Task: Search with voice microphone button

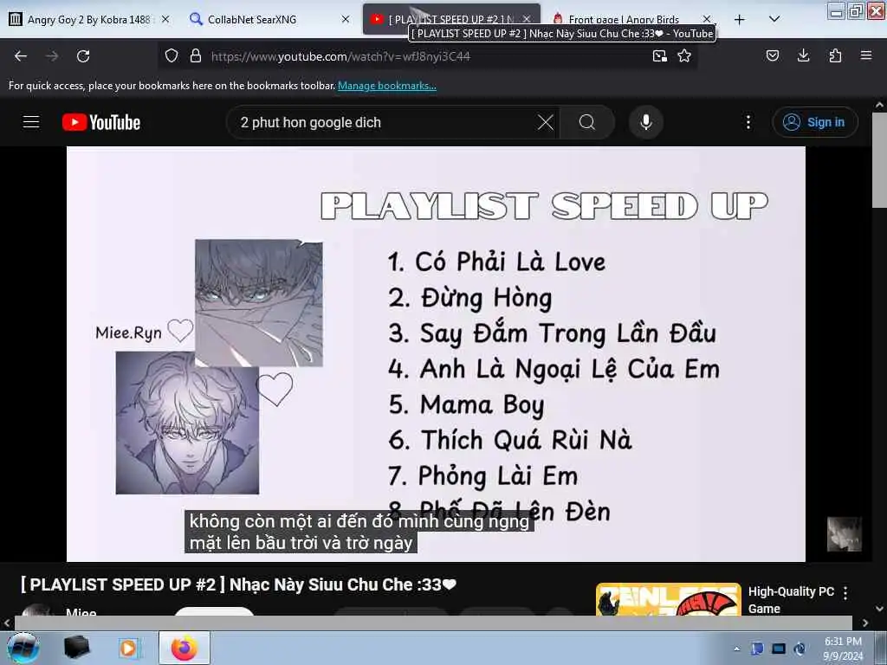Action: [x=646, y=122]
